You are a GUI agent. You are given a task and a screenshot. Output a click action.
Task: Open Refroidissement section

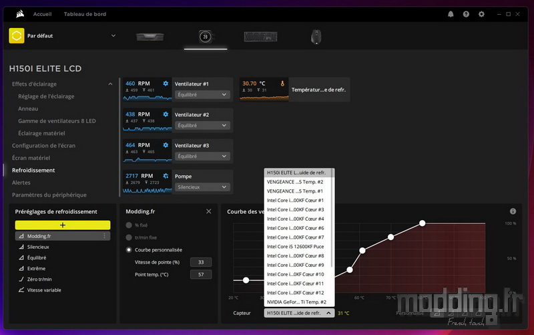[33, 170]
